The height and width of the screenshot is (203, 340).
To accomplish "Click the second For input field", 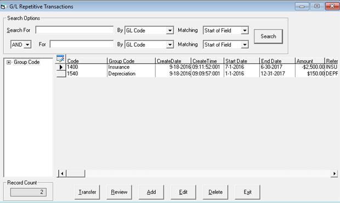I will click(x=82, y=44).
